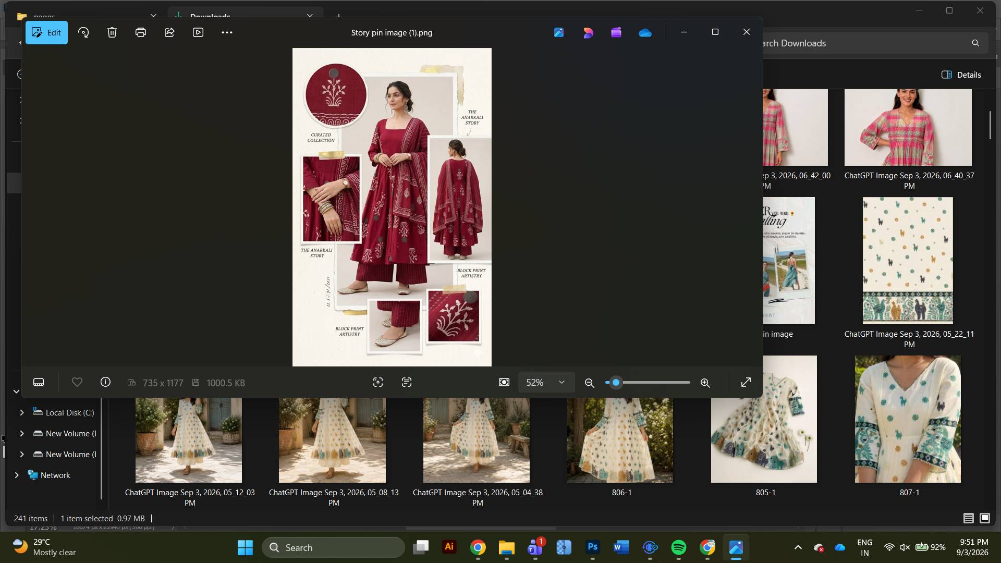Toggle the Details pane button
Image resolution: width=1001 pixels, height=563 pixels.
coord(961,75)
